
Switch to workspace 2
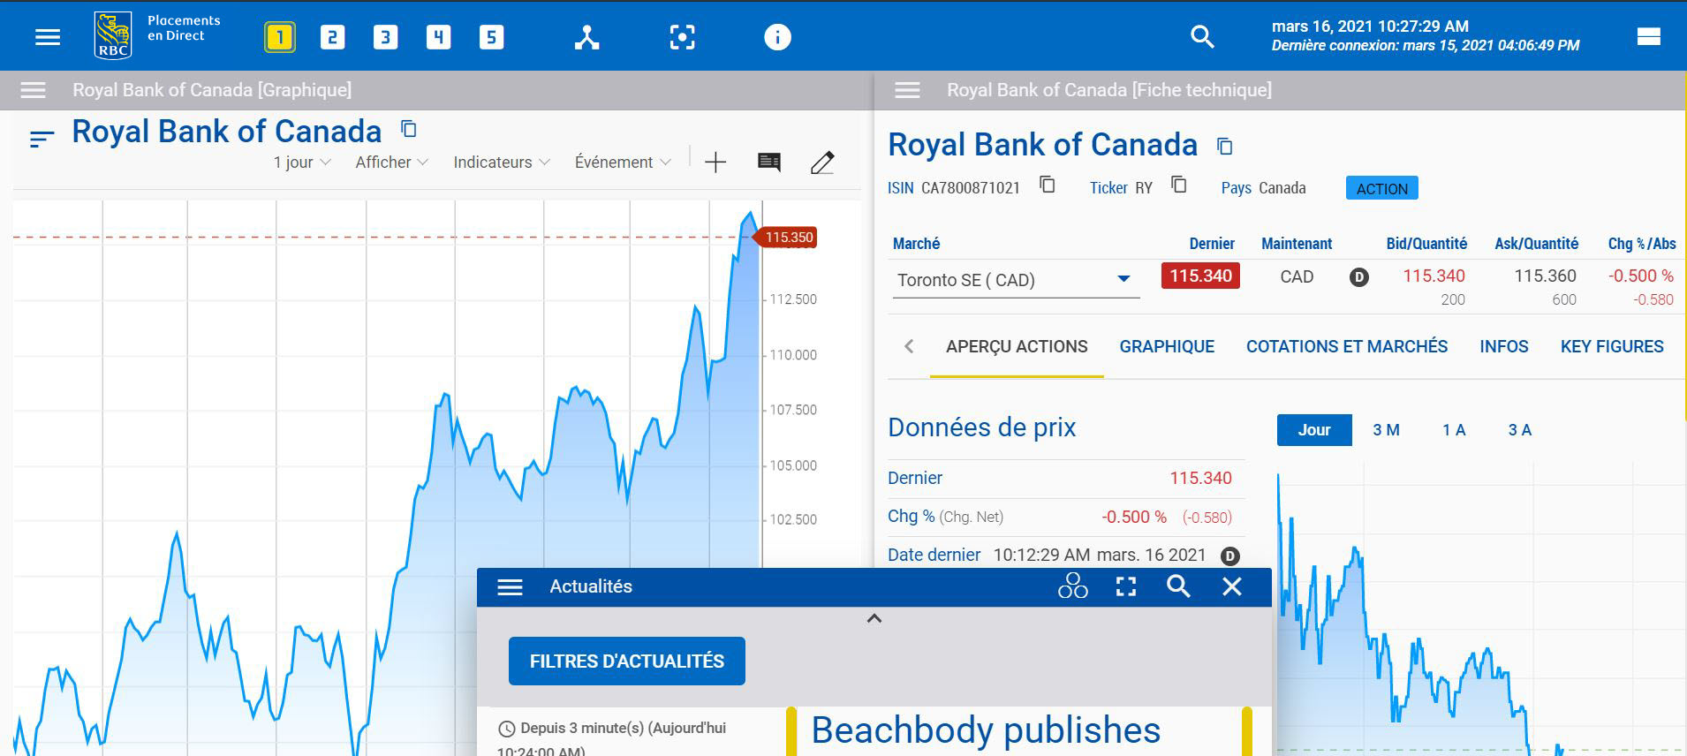tap(332, 37)
